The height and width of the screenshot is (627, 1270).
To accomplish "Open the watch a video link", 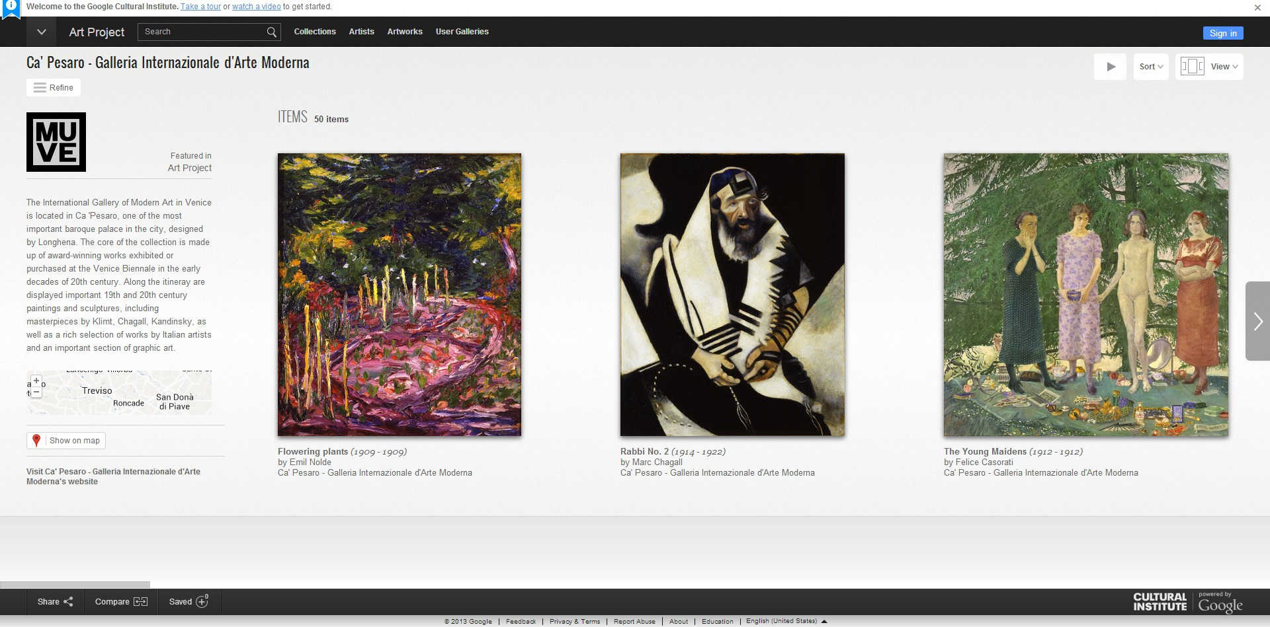I will [256, 7].
